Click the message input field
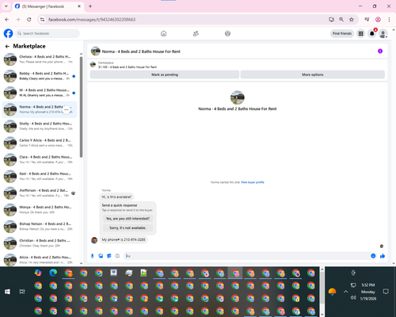Image resolution: width=396 pixels, height=317 pixels. tap(247, 256)
